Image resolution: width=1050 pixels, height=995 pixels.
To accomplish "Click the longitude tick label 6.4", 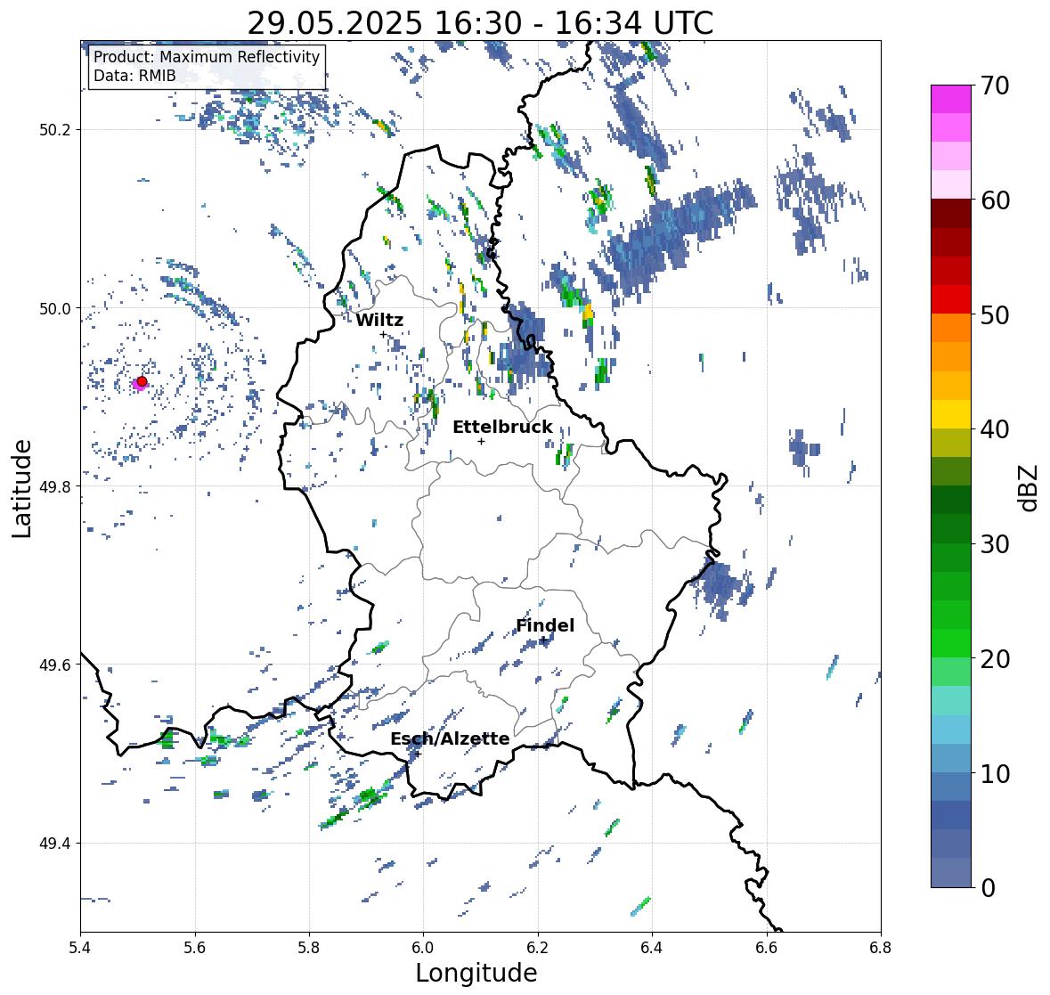I will click(x=652, y=947).
